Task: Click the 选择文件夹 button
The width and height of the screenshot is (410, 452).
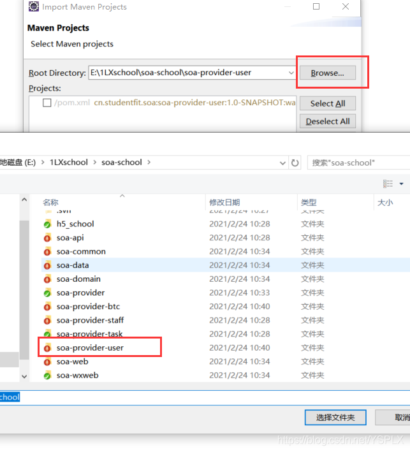Action: (335, 418)
